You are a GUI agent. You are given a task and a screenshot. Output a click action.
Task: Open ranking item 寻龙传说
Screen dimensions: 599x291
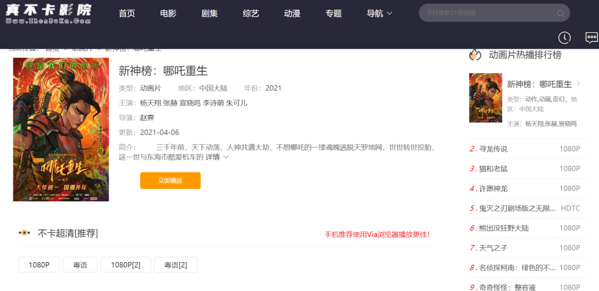coord(493,149)
